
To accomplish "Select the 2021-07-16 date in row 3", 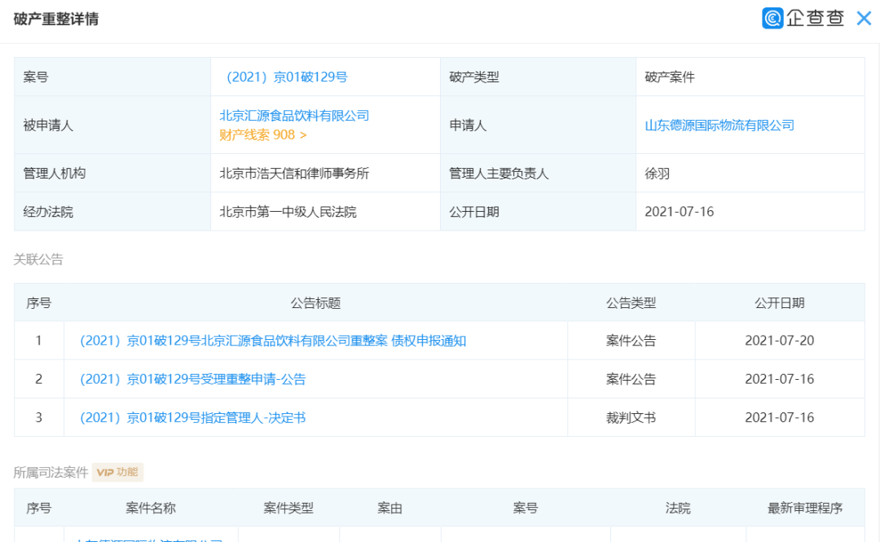I will [779, 417].
